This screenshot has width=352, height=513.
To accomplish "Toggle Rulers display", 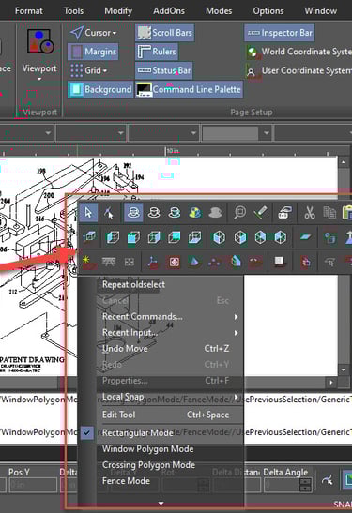I will coord(157,52).
